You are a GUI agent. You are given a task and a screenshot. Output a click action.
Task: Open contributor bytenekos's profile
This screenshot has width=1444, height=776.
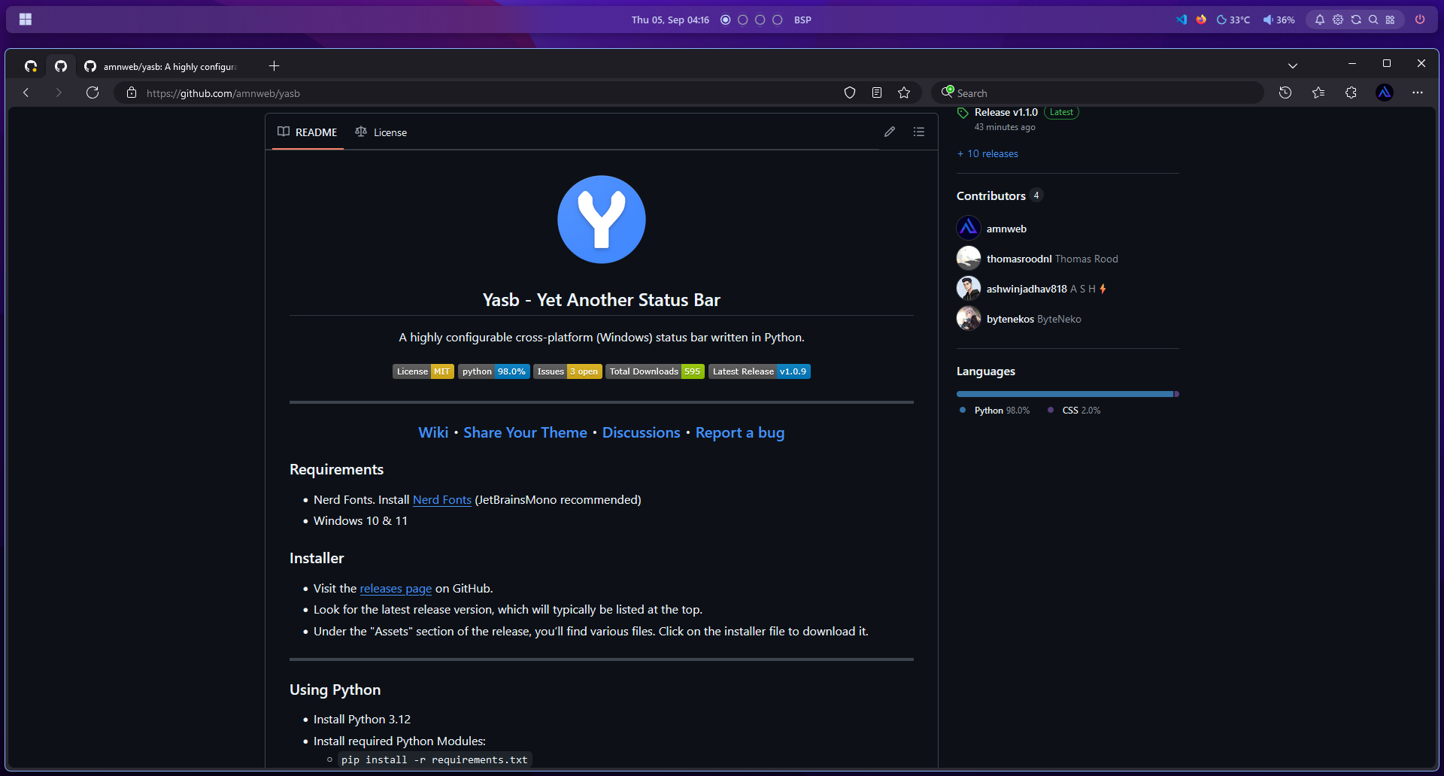tap(1010, 319)
